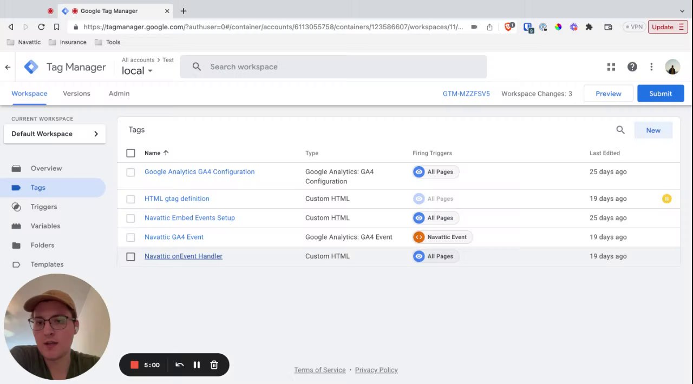Open the browser tab list chevron
This screenshot has height=384, width=693.
point(682,11)
